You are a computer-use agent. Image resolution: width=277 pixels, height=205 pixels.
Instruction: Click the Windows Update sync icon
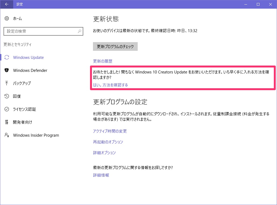(x=7, y=57)
